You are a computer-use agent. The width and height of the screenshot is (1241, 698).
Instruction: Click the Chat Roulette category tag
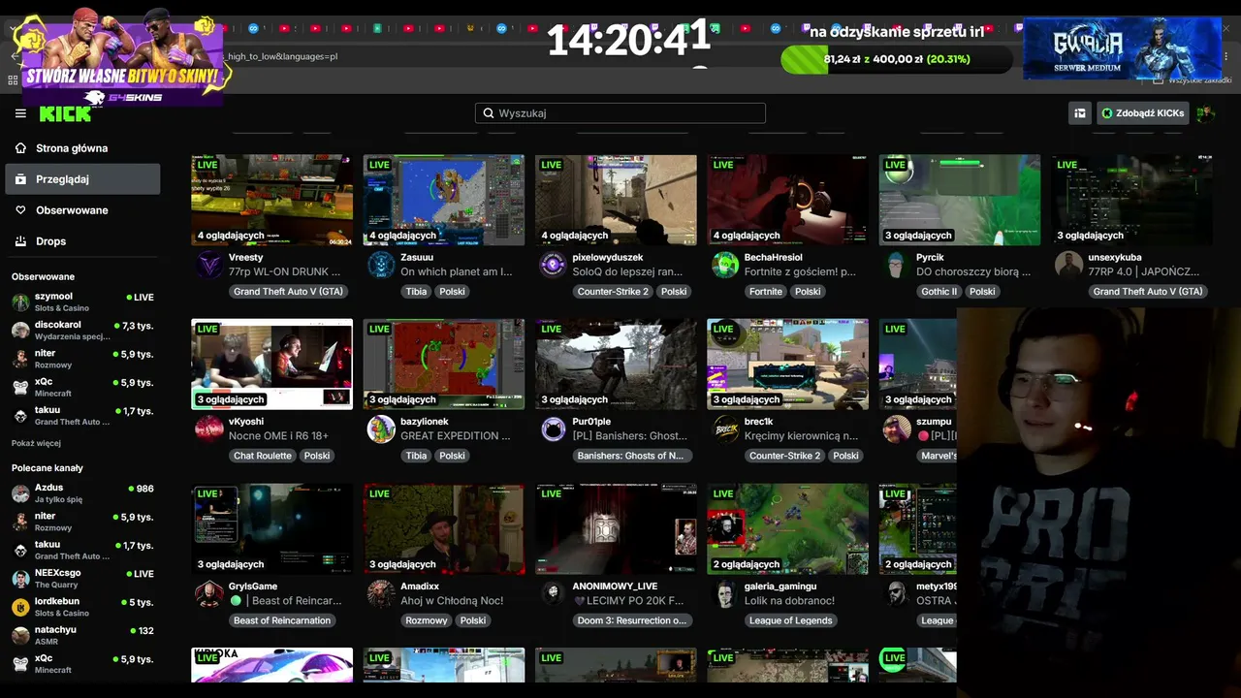point(263,456)
